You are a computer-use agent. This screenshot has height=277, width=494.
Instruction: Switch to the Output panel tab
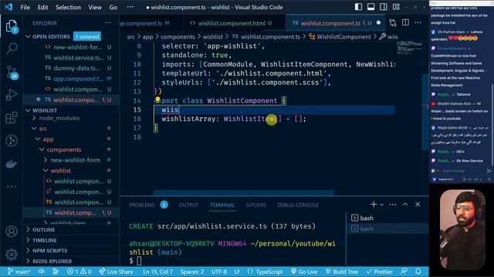click(x=188, y=205)
